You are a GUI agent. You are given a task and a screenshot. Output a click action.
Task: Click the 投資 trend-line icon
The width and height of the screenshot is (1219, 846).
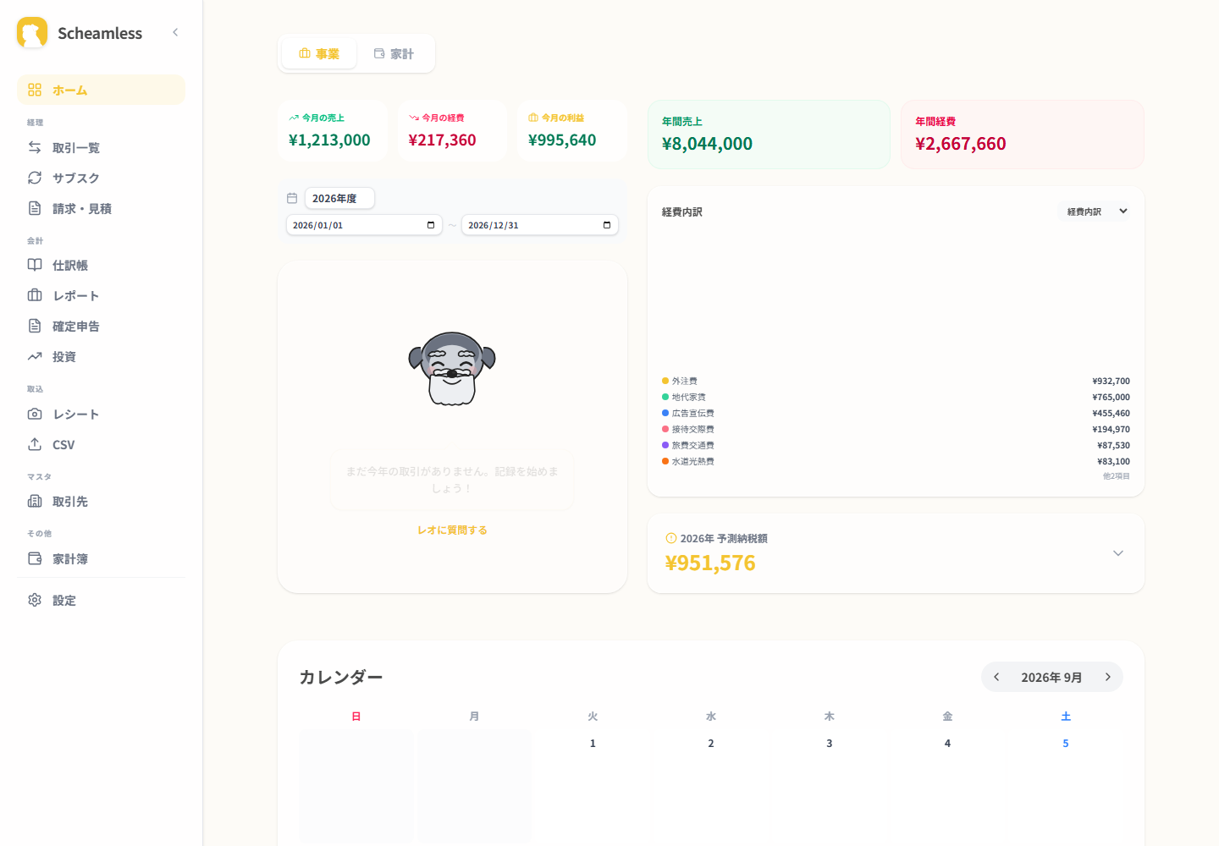click(35, 356)
